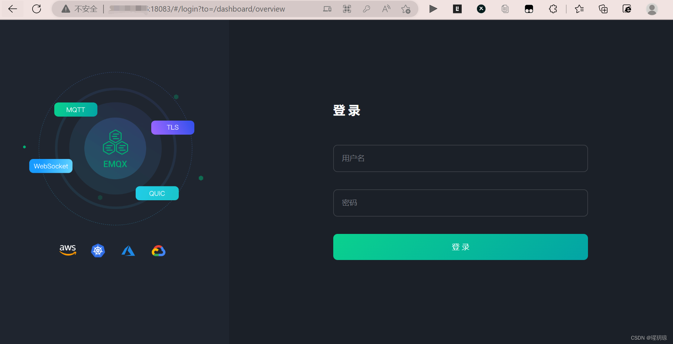Open saved passwords key icon
Screen dimensions: 673x344
click(x=367, y=9)
